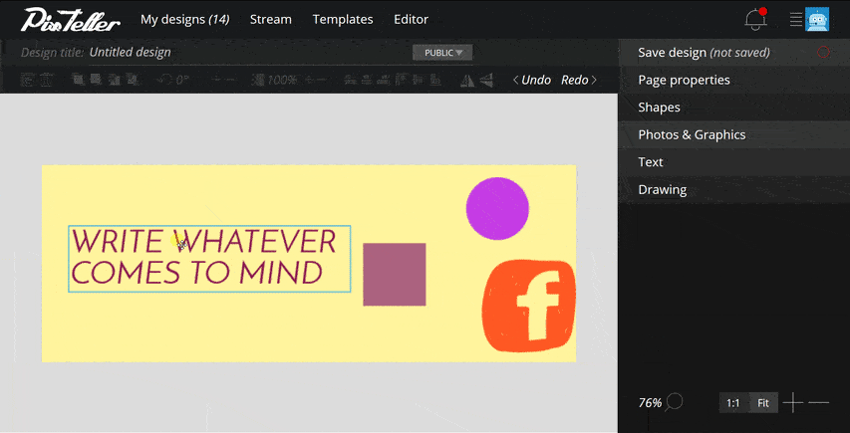This screenshot has width=850, height=433.
Task: Click the magnifier icon next to 76%
Action: click(x=674, y=402)
